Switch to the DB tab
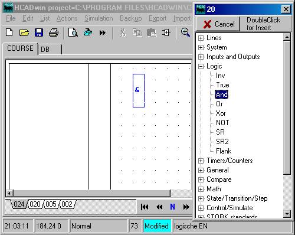The height and width of the screenshot is (235, 295). [x=50, y=49]
